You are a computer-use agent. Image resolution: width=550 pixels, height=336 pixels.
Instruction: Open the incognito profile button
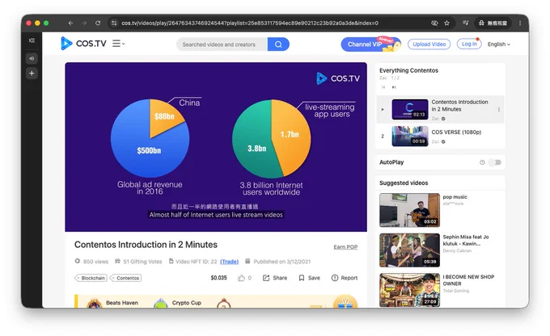[x=493, y=23]
